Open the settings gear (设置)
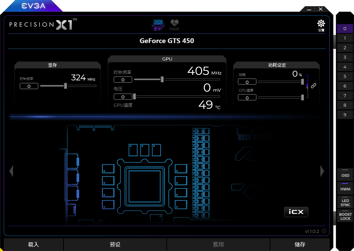Screen dimensions: 354x251 click(x=321, y=25)
